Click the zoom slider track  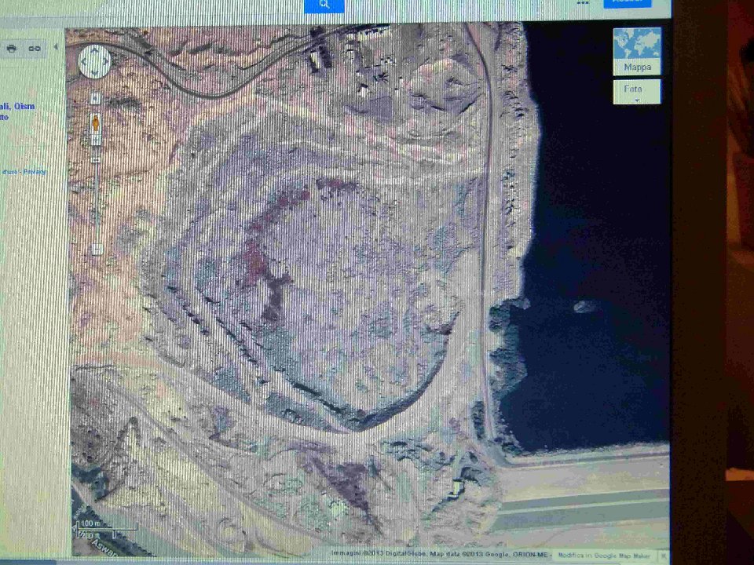point(96,196)
